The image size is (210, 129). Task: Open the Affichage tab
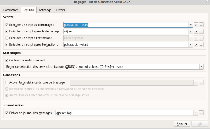pyautogui.click(x=45, y=10)
